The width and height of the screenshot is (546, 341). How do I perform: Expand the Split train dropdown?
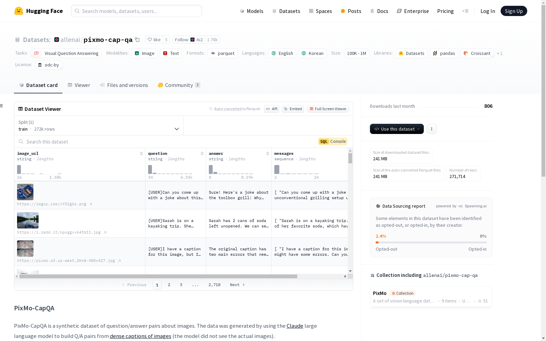point(99,125)
